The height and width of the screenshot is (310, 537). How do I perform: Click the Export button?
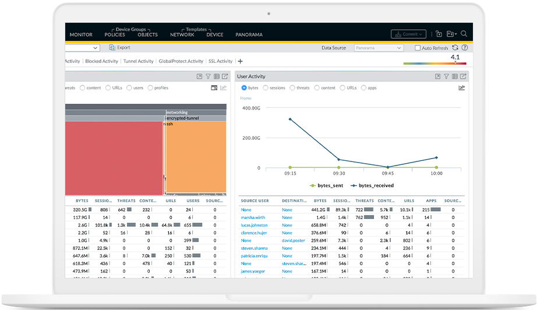(120, 48)
